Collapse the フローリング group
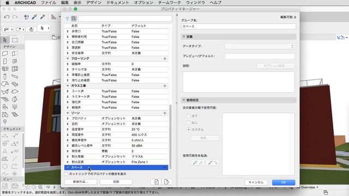Image resolution: width=349 pixels, height=196 pixels. pyautogui.click(x=68, y=58)
